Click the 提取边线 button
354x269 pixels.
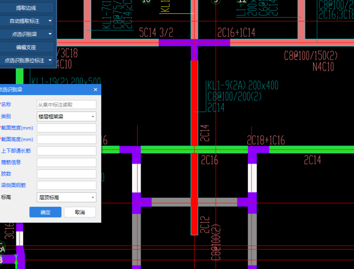tap(26, 8)
